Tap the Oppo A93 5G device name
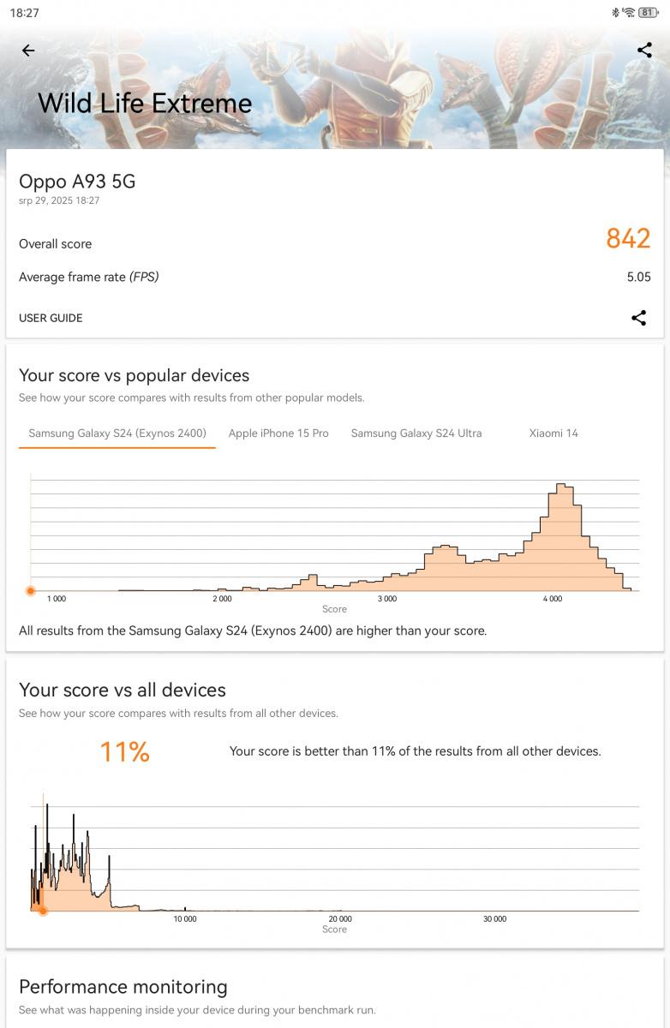Screen dimensions: 670x1028 (x=77, y=181)
